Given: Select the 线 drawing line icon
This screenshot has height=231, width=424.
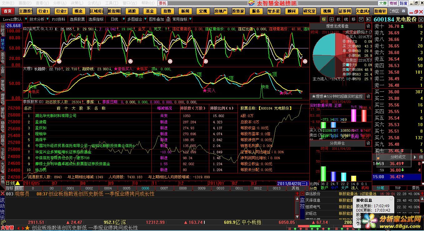Looking at the screenshot, I should [346, 19].
